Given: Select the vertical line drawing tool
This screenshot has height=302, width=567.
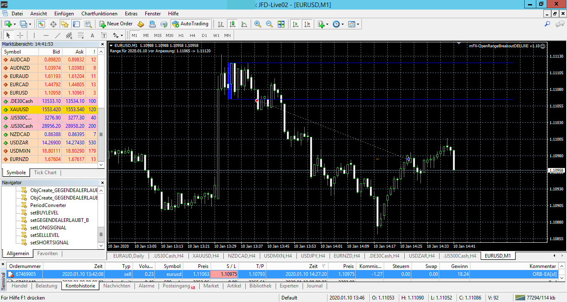Looking at the screenshot, I should tap(34, 35).
